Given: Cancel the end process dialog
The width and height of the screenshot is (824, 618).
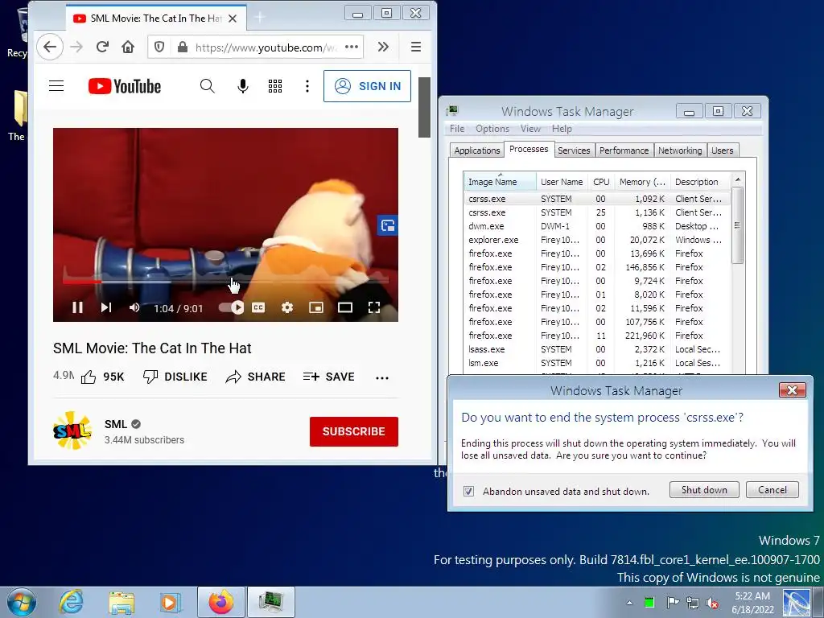Looking at the screenshot, I should [772, 490].
